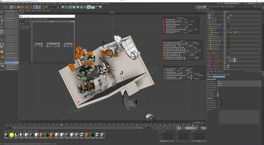Screen dimensions: 264x145
Task: Open the MoGraph menu
Action: (42, 3)
